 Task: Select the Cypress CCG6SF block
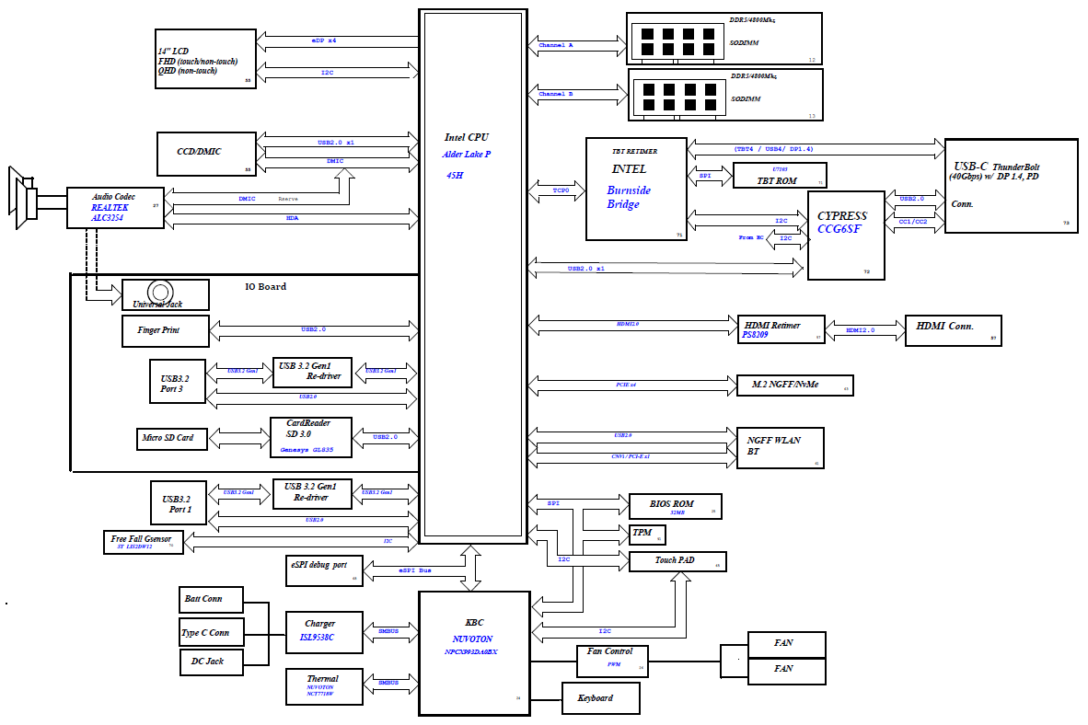(845, 236)
